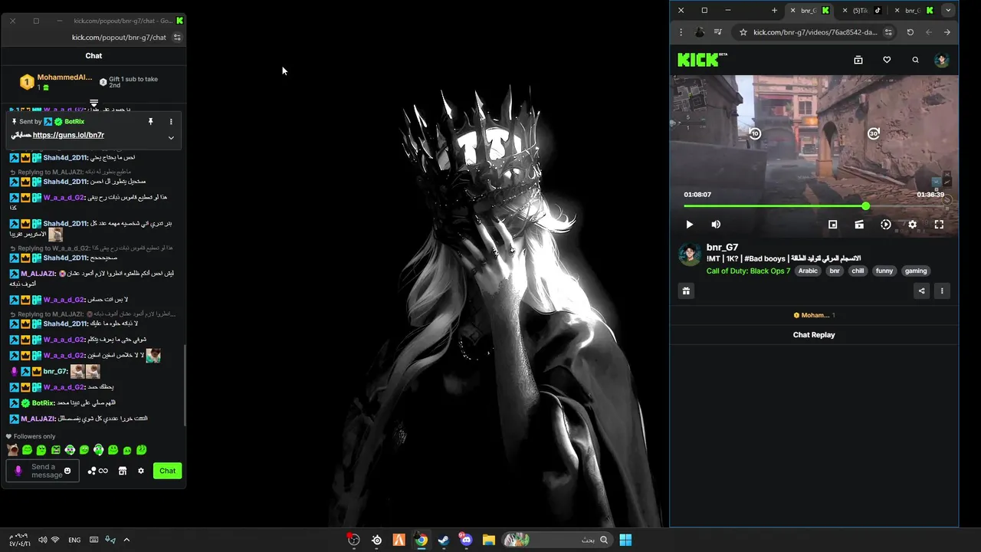Select the bnr tag

tap(835, 271)
